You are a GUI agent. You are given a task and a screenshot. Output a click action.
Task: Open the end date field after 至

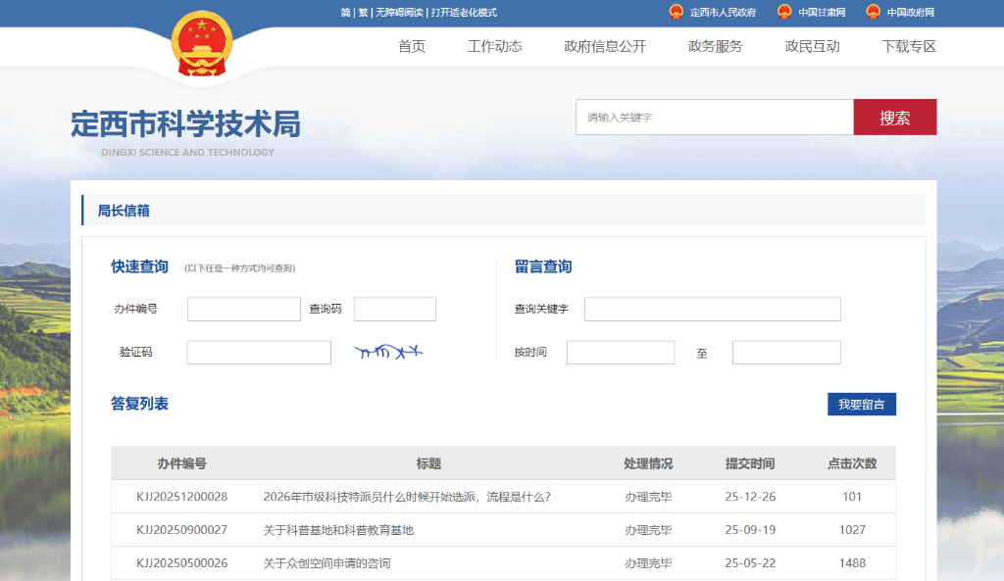(x=786, y=353)
